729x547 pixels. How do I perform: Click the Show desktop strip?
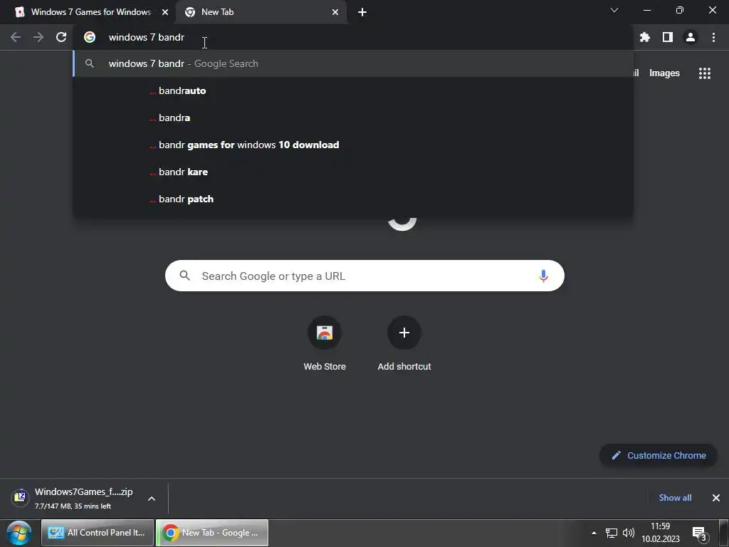click(x=724, y=533)
